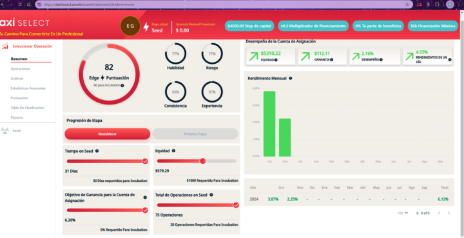Image resolution: width=464 pixels, height=238 pixels.
Task: Click the lightning bolt stage icon
Action: coord(146,26)
